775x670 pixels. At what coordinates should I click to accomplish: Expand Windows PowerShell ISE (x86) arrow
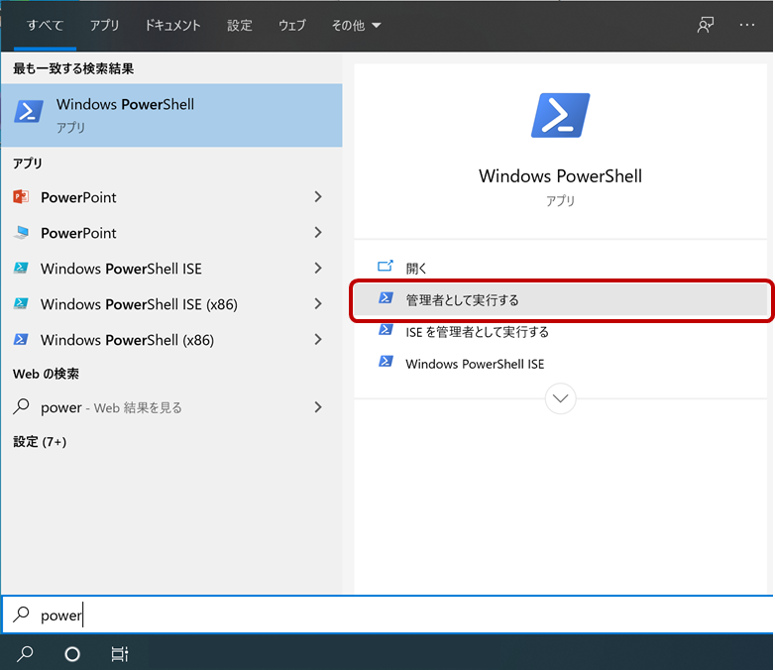coord(318,303)
